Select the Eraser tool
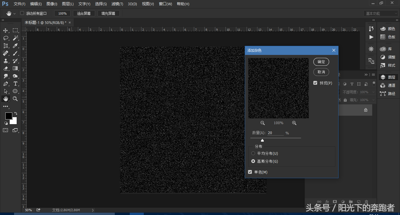Image resolution: width=400 pixels, height=215 pixels. click(x=6, y=69)
